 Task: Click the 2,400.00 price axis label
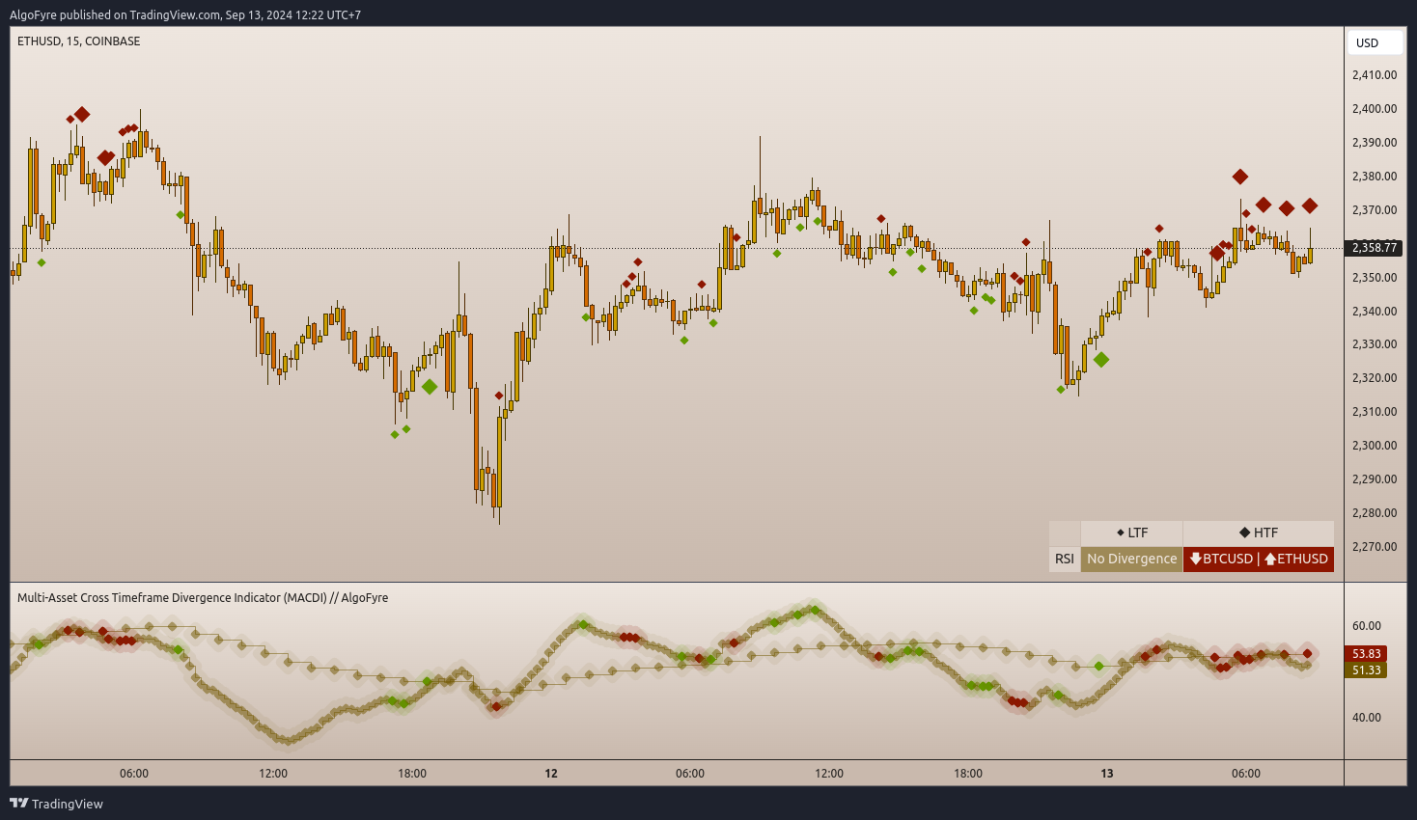pos(1375,109)
